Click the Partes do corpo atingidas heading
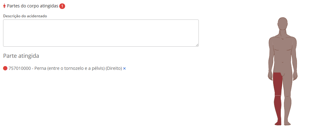 click(x=32, y=6)
